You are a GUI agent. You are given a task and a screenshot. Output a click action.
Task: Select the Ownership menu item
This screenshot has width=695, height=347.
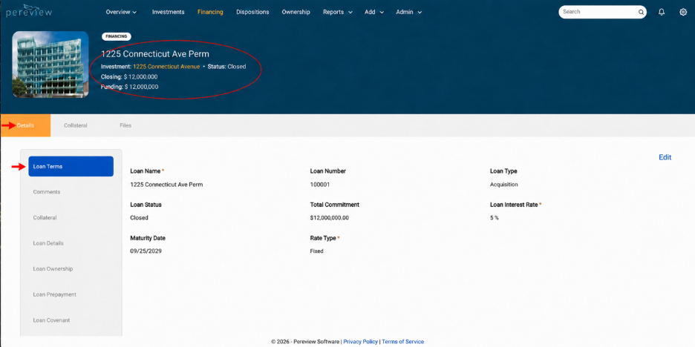[296, 12]
